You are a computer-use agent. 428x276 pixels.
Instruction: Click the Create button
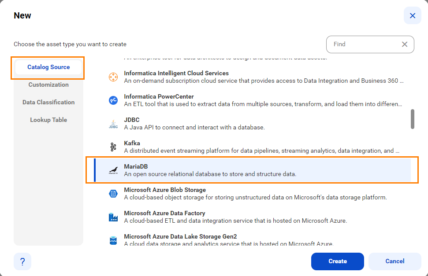pyautogui.click(x=337, y=261)
